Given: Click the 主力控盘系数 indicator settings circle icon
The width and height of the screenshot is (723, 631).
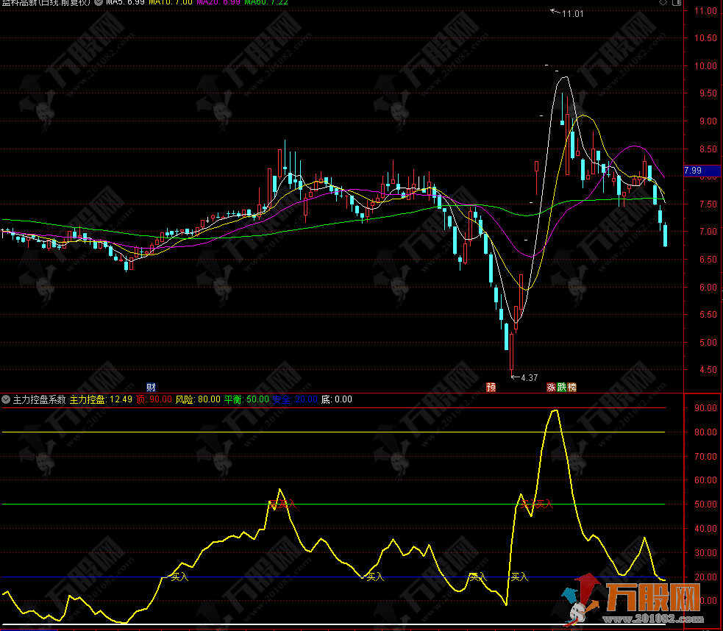Looking at the screenshot, I should pos(6,399).
